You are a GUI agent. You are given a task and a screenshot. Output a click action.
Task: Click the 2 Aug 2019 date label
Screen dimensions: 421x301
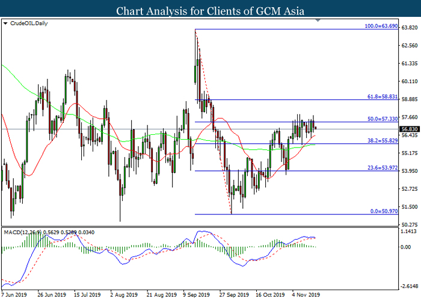[124, 295]
